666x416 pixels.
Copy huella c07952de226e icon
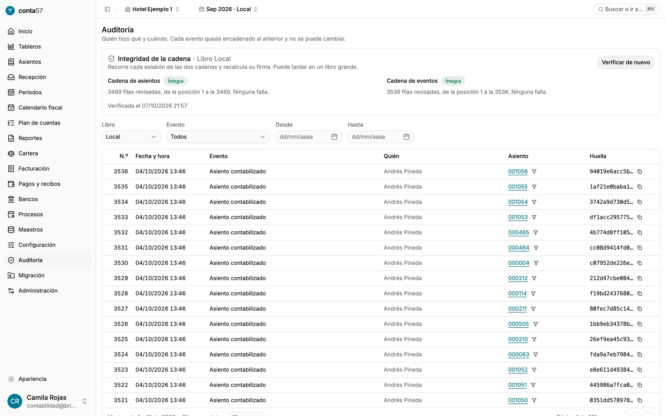[640, 263]
